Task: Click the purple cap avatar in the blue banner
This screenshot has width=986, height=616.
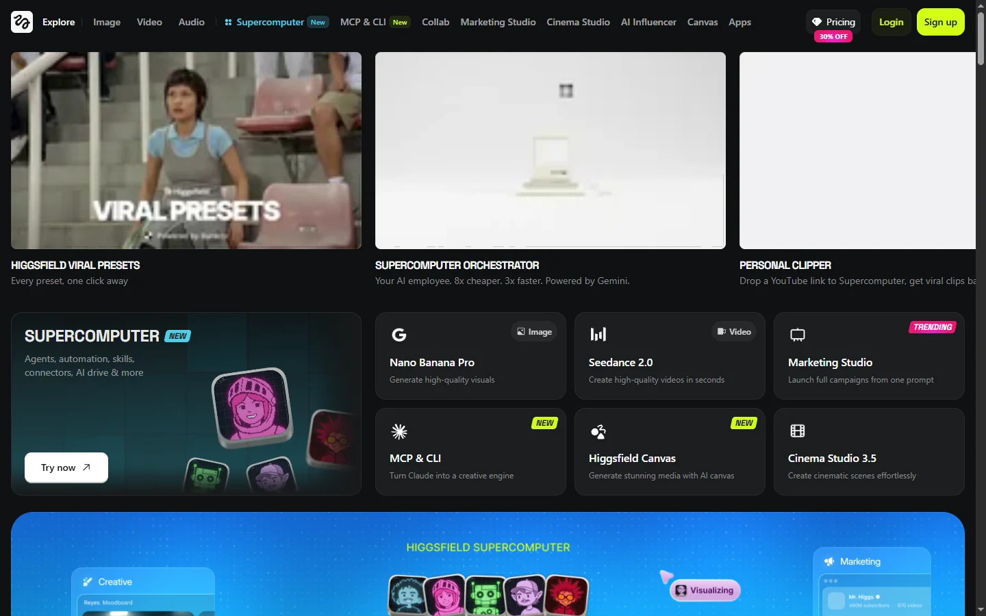Action: 525,597
